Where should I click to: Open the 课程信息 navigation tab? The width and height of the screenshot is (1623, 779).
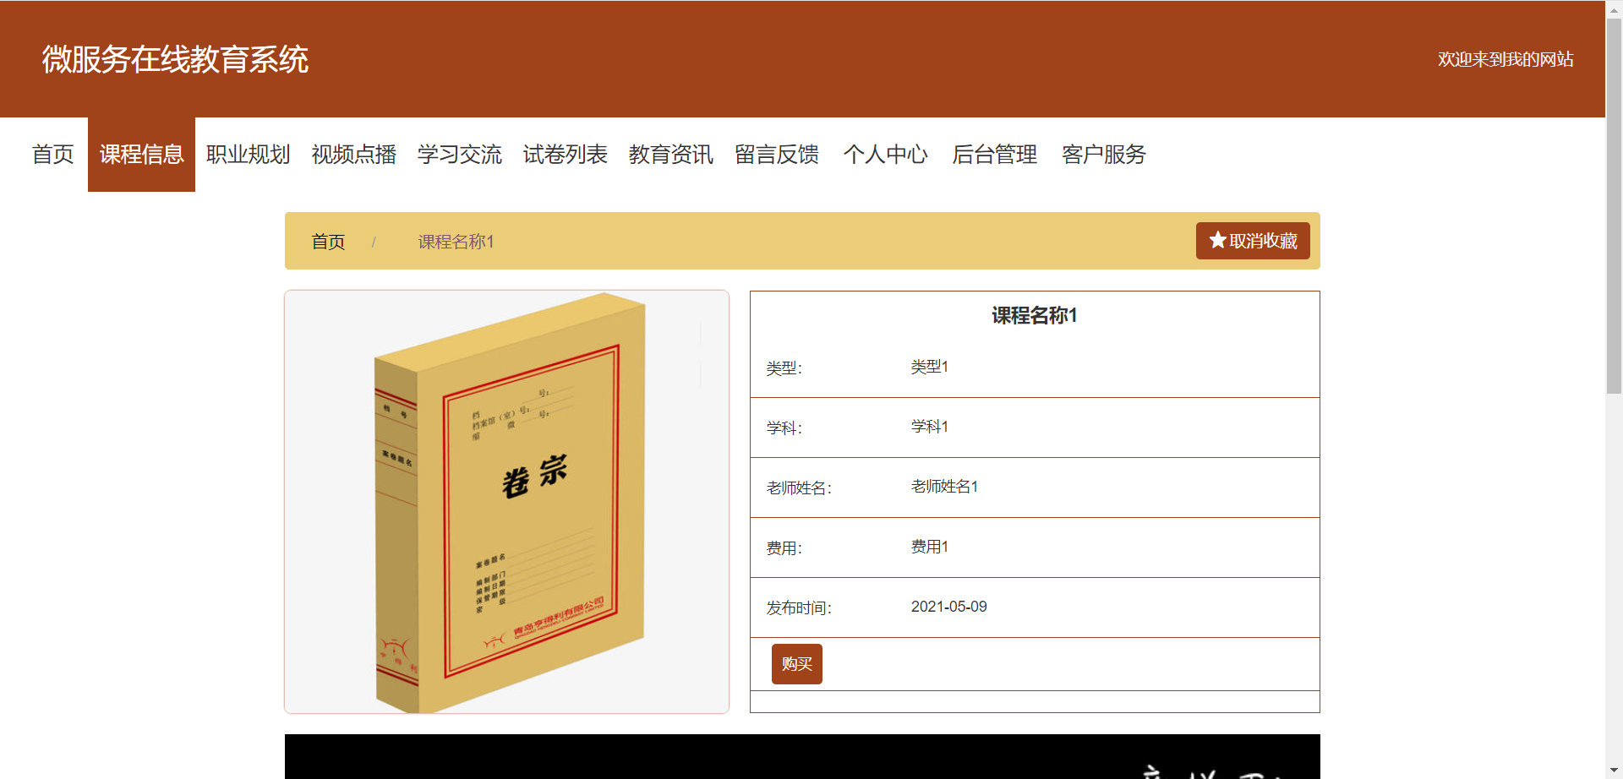(x=141, y=155)
